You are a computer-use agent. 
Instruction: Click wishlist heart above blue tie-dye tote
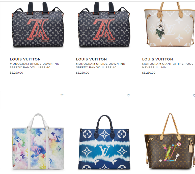pyautogui.click(x=128, y=95)
